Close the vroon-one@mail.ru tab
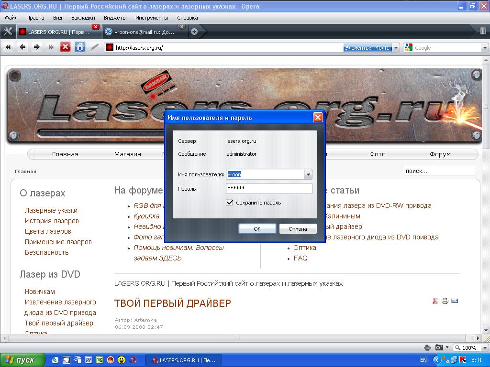The height and width of the screenshot is (367, 490). click(x=182, y=27)
